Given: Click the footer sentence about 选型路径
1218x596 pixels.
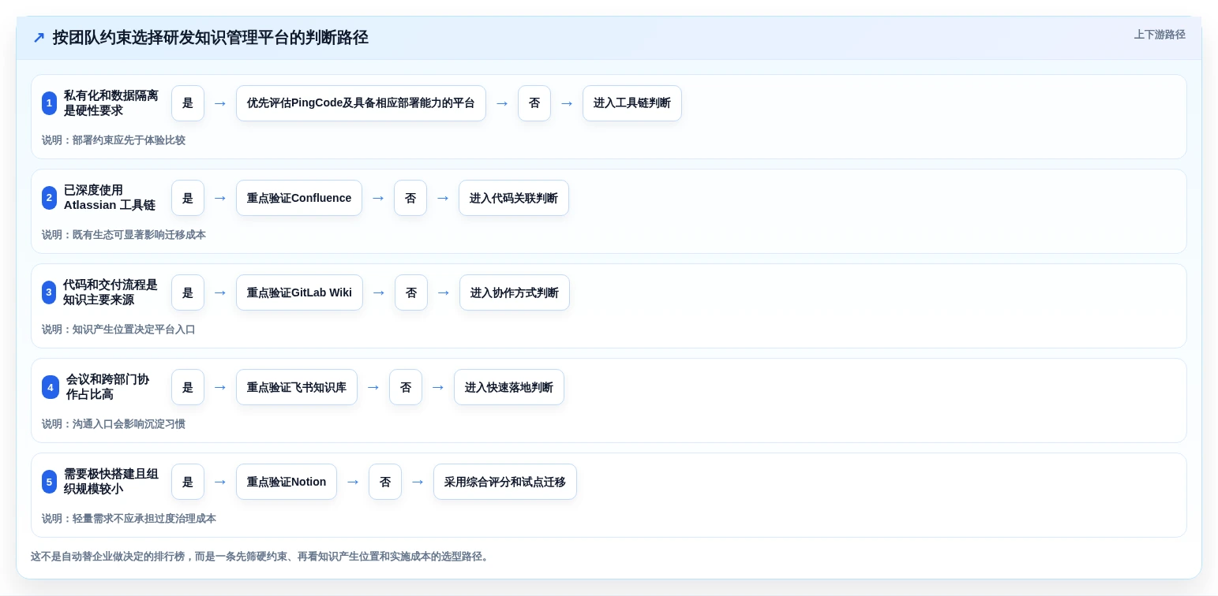Looking at the screenshot, I should pyautogui.click(x=261, y=557).
